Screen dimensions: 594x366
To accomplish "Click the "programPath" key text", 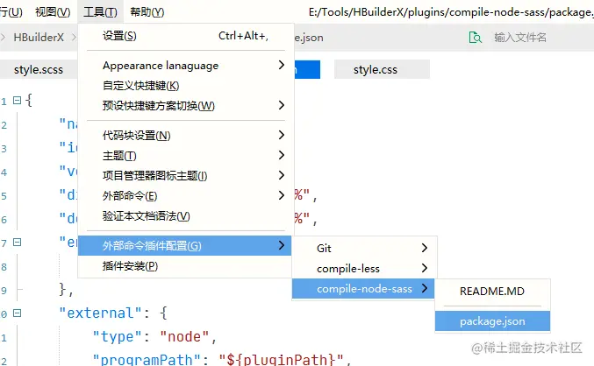I will coord(147,359).
